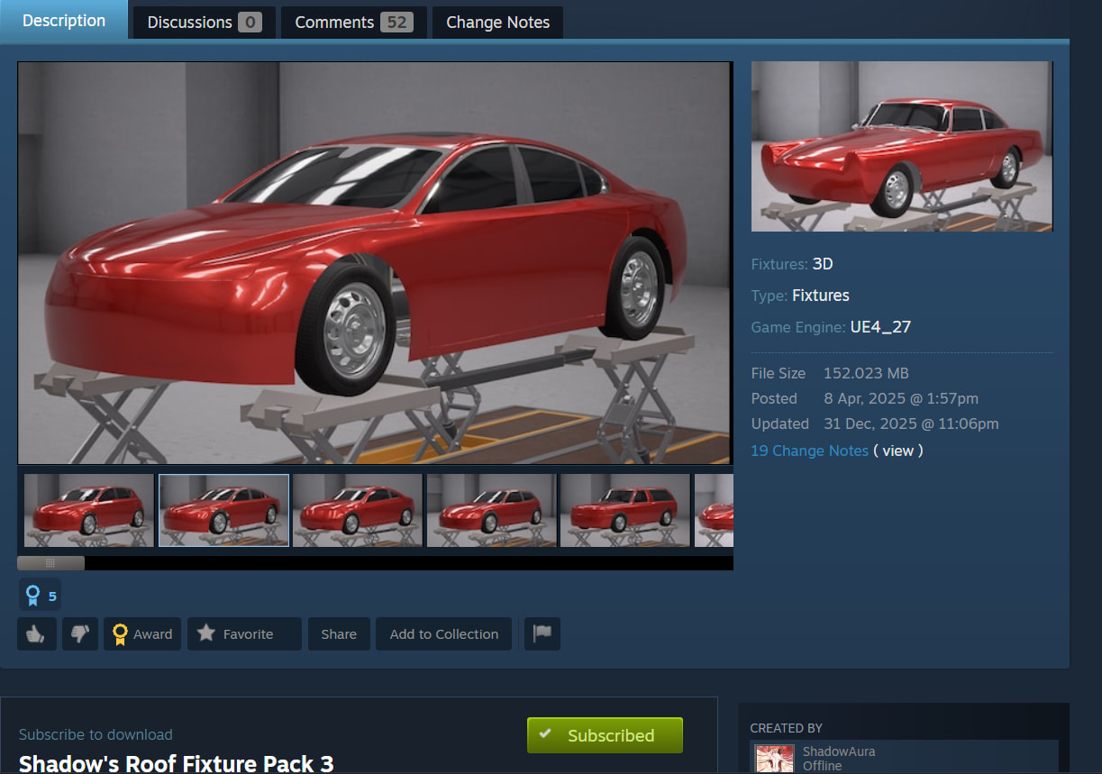
Task: Open the Comments tab
Action: point(354,23)
